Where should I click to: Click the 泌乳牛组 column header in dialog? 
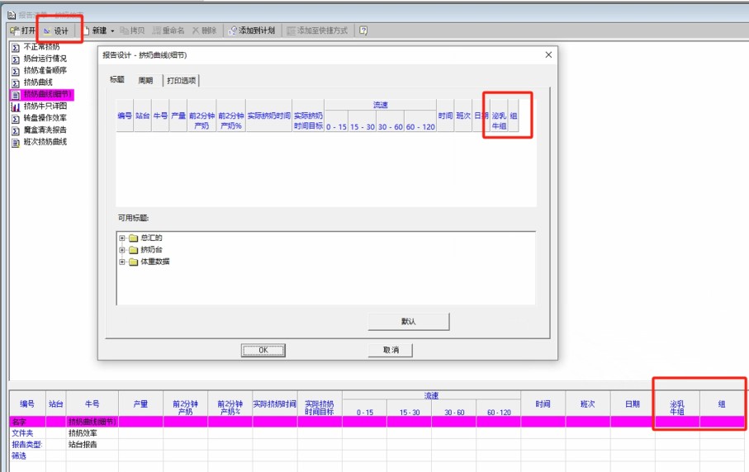click(499, 121)
